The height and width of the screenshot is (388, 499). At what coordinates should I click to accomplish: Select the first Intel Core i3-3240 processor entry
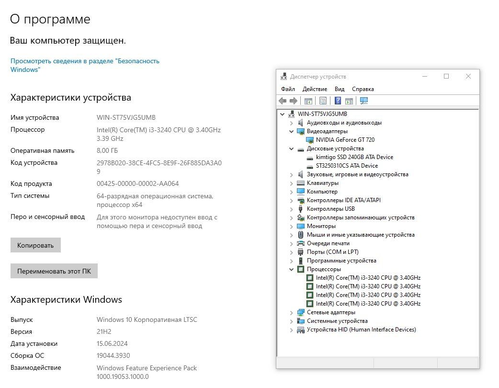click(368, 277)
